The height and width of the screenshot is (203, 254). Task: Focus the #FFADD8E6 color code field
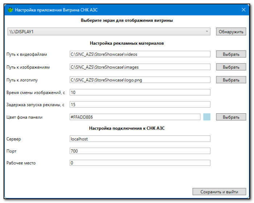(x=135, y=117)
